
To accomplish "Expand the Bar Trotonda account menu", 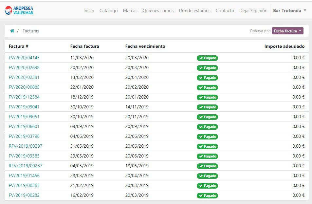I will (289, 10).
